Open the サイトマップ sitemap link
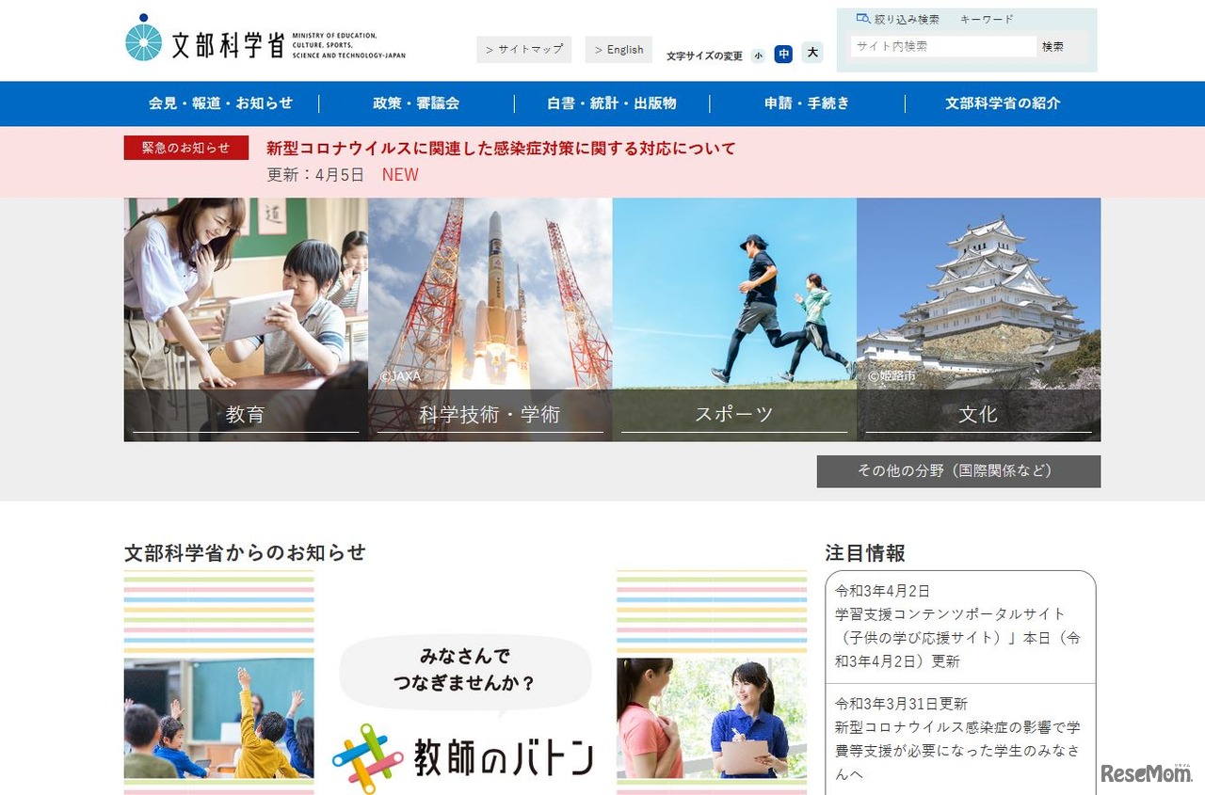This screenshot has width=1205, height=795. [524, 50]
